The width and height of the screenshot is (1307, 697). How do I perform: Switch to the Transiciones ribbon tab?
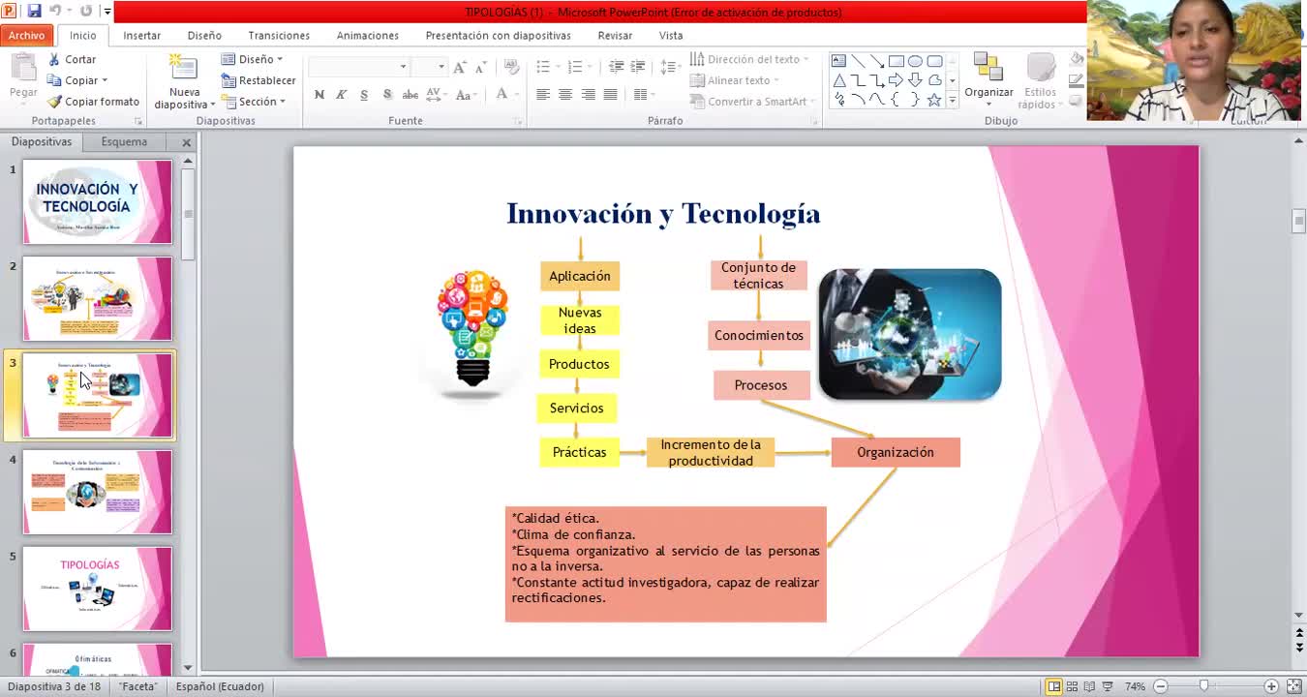click(x=279, y=36)
